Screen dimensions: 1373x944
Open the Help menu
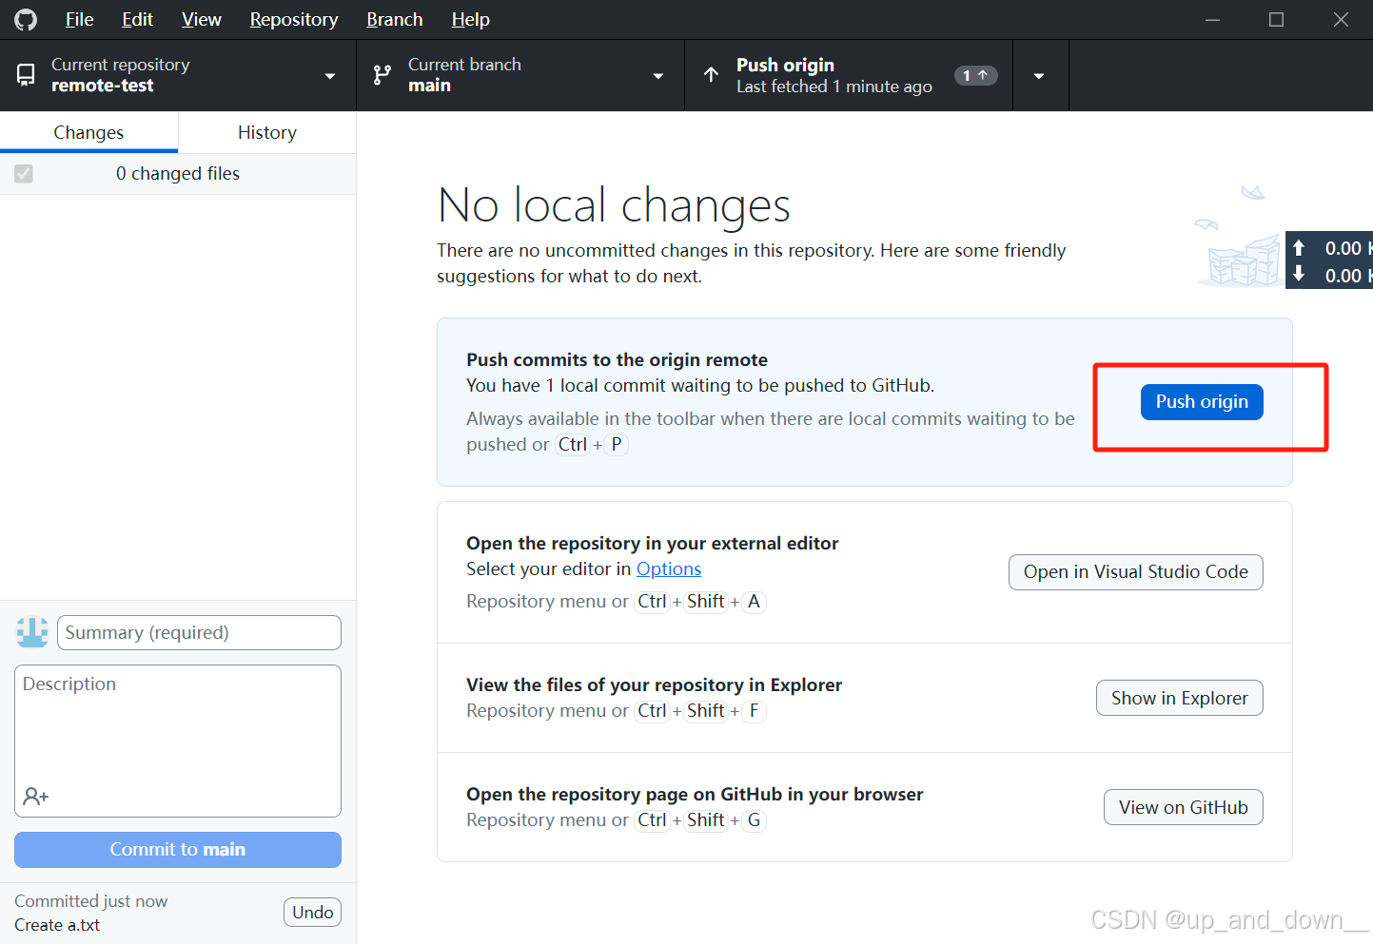click(x=470, y=19)
